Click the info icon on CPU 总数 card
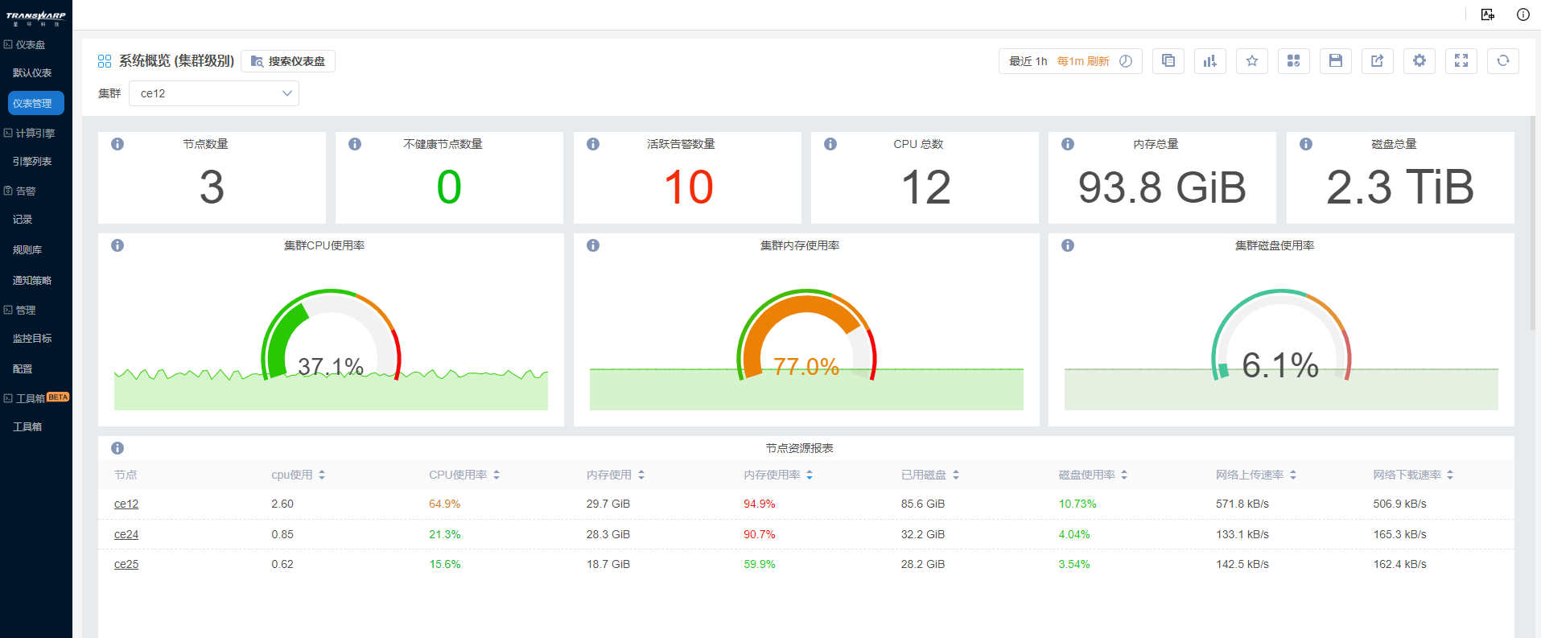Viewport: 1541px width, 638px height. point(830,144)
